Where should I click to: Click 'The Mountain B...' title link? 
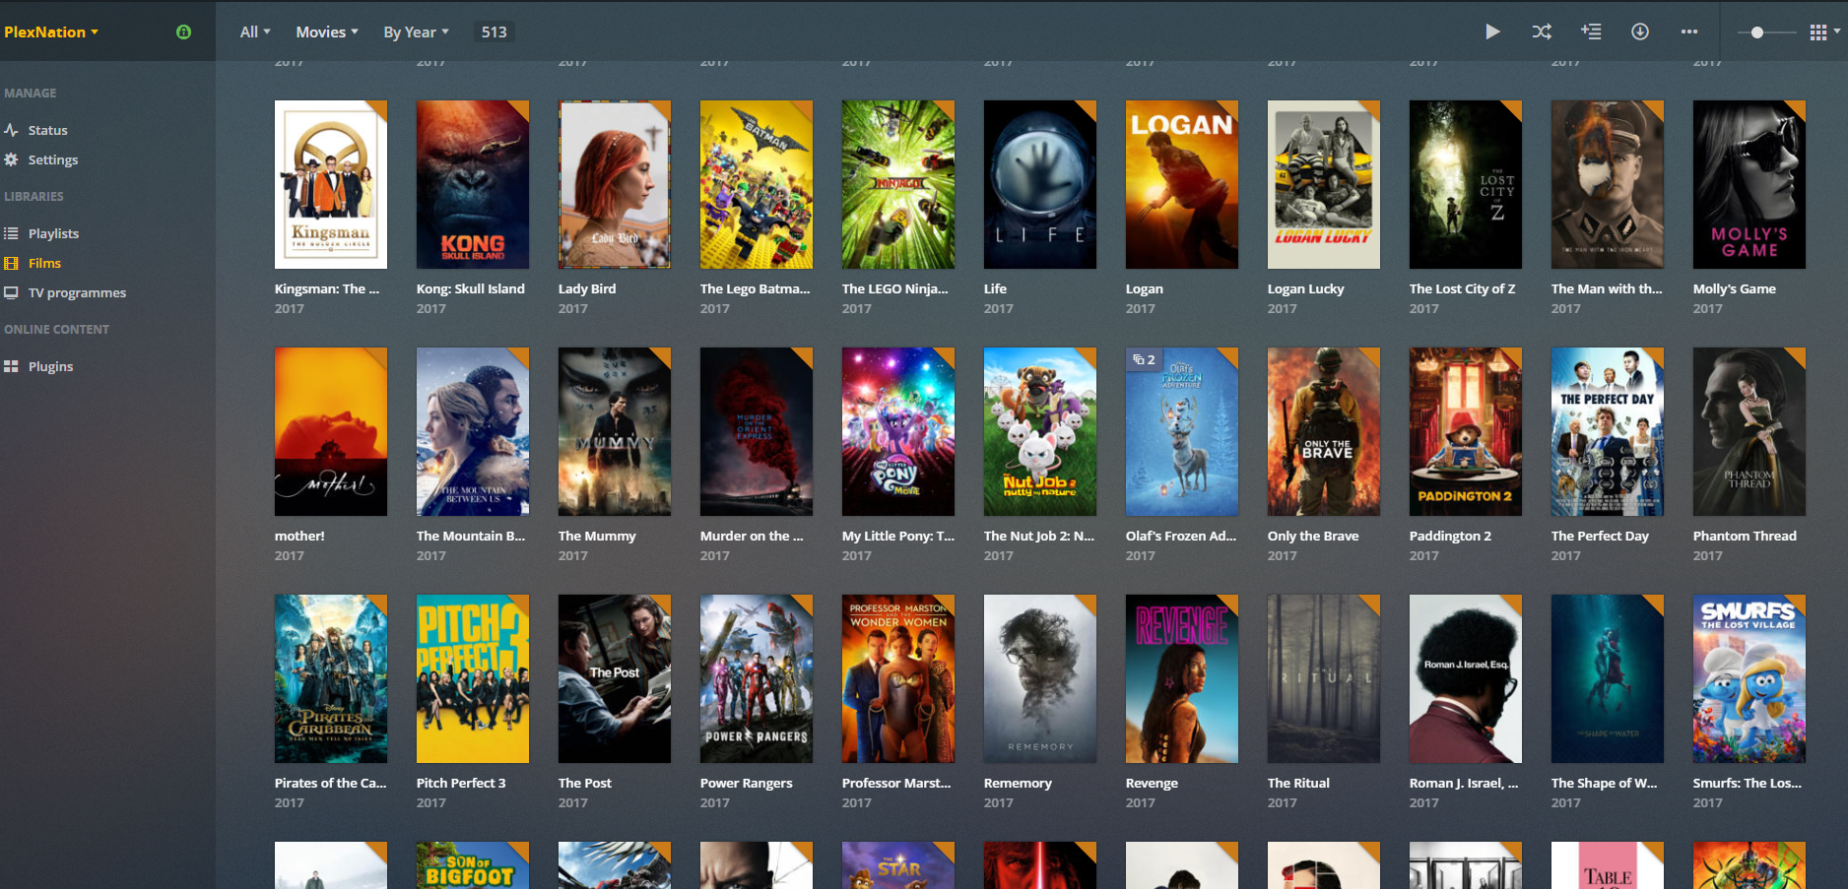click(x=471, y=536)
